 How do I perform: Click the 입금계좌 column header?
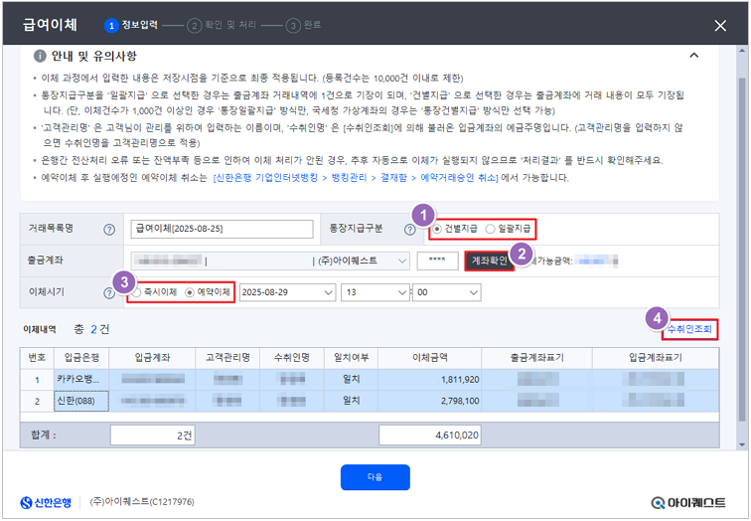tap(152, 358)
